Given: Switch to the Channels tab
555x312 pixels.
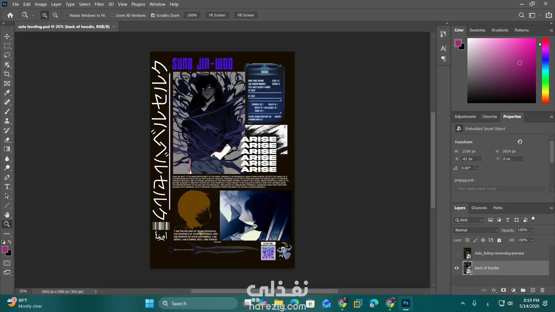Looking at the screenshot, I should (479, 208).
